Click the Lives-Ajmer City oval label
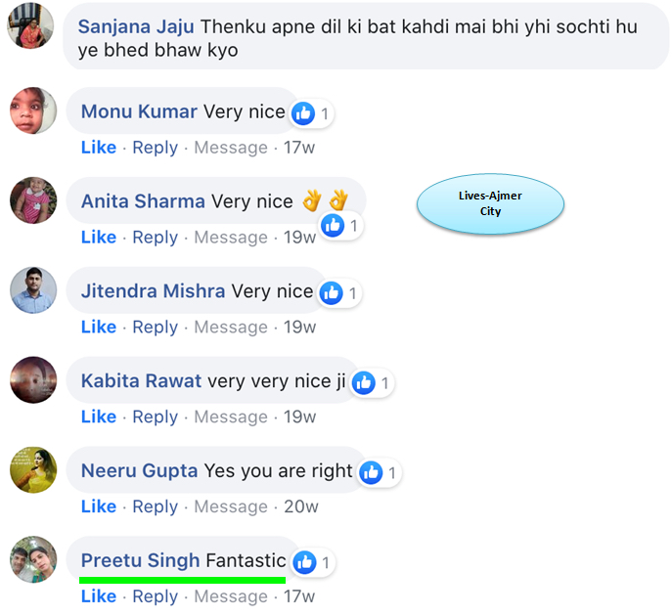Screen dimensions: 672x615 point(490,203)
